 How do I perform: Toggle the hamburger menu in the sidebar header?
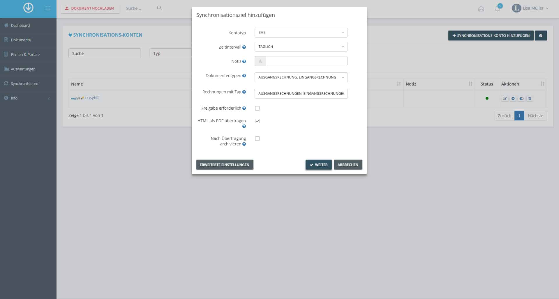[48, 8]
